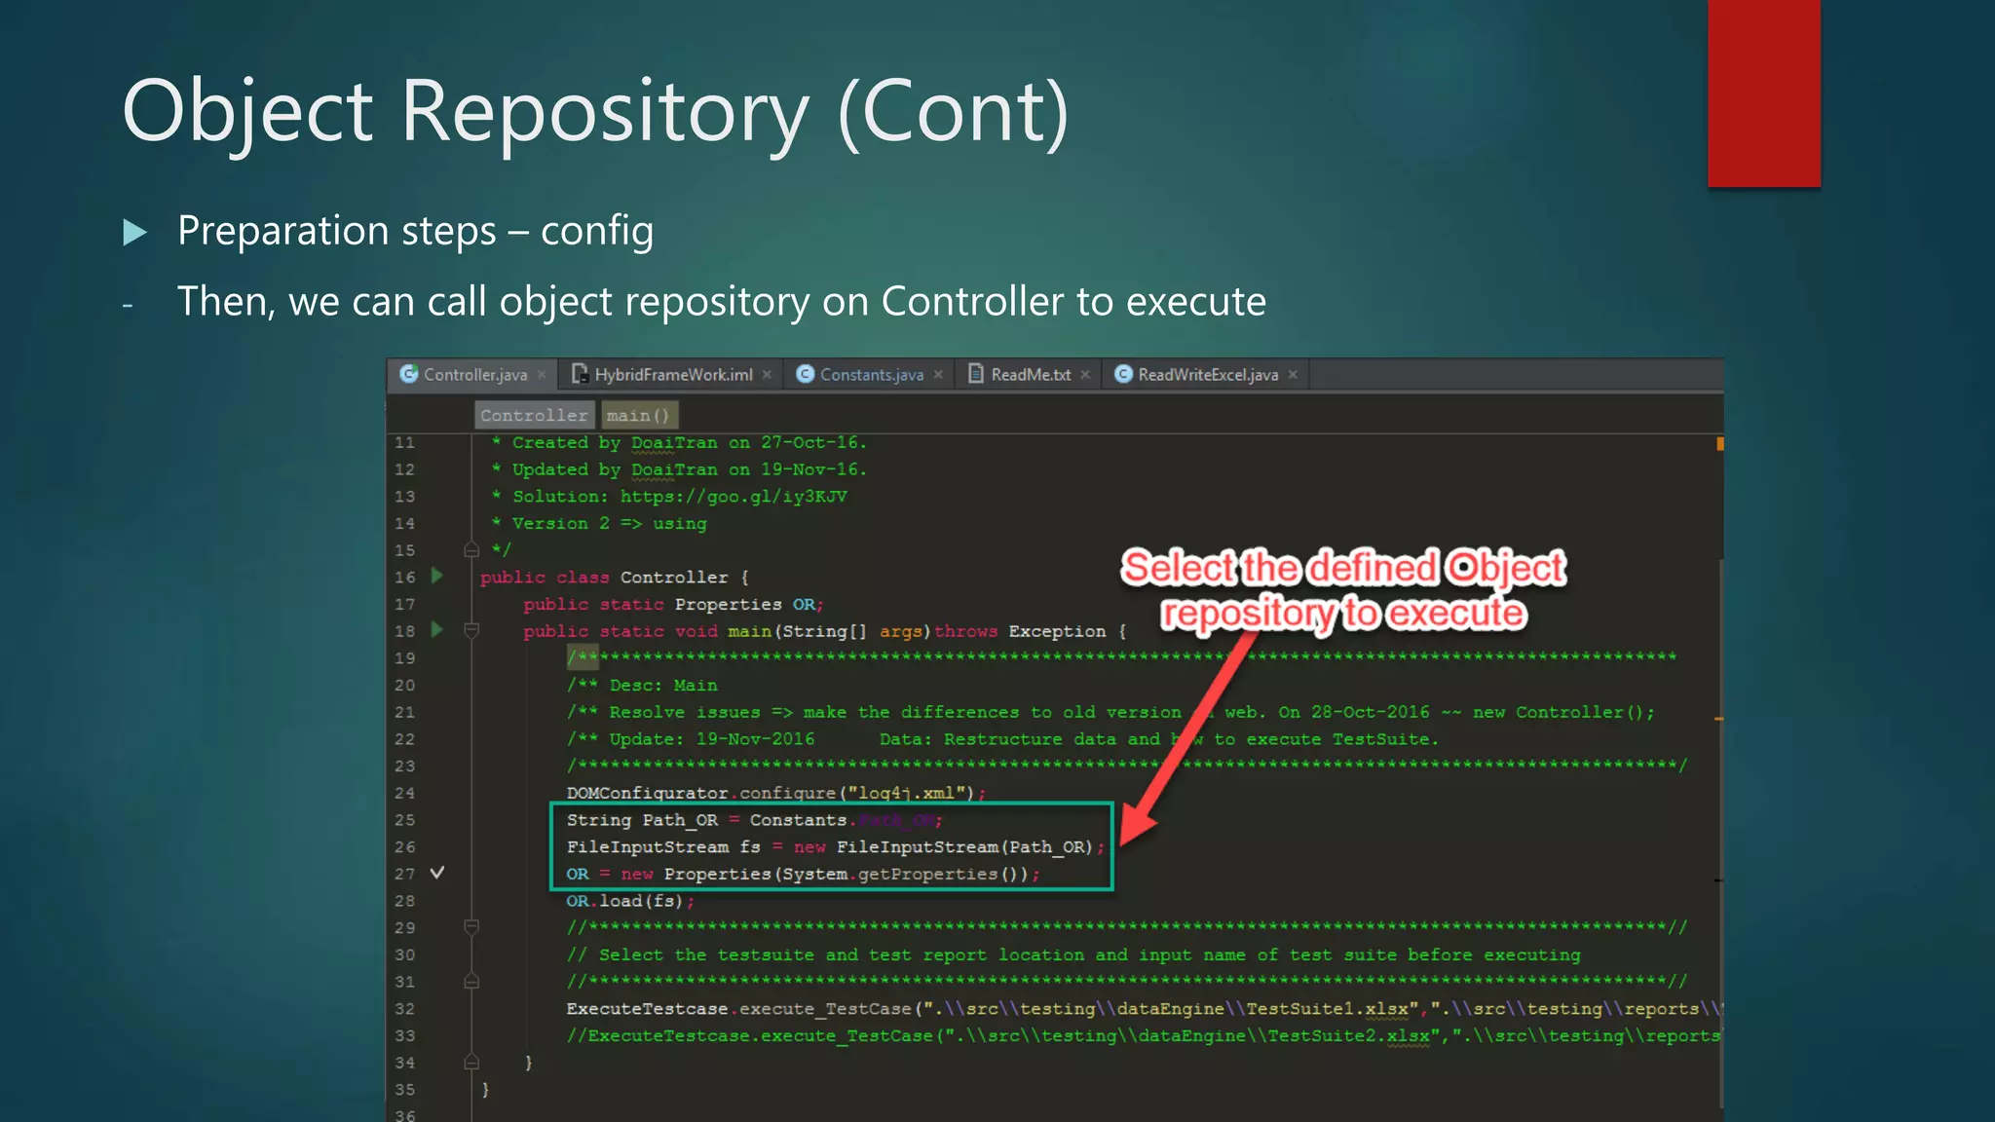Collapse the main method fold on line 18
Image resolution: width=1995 pixels, height=1122 pixels.
pos(471,631)
